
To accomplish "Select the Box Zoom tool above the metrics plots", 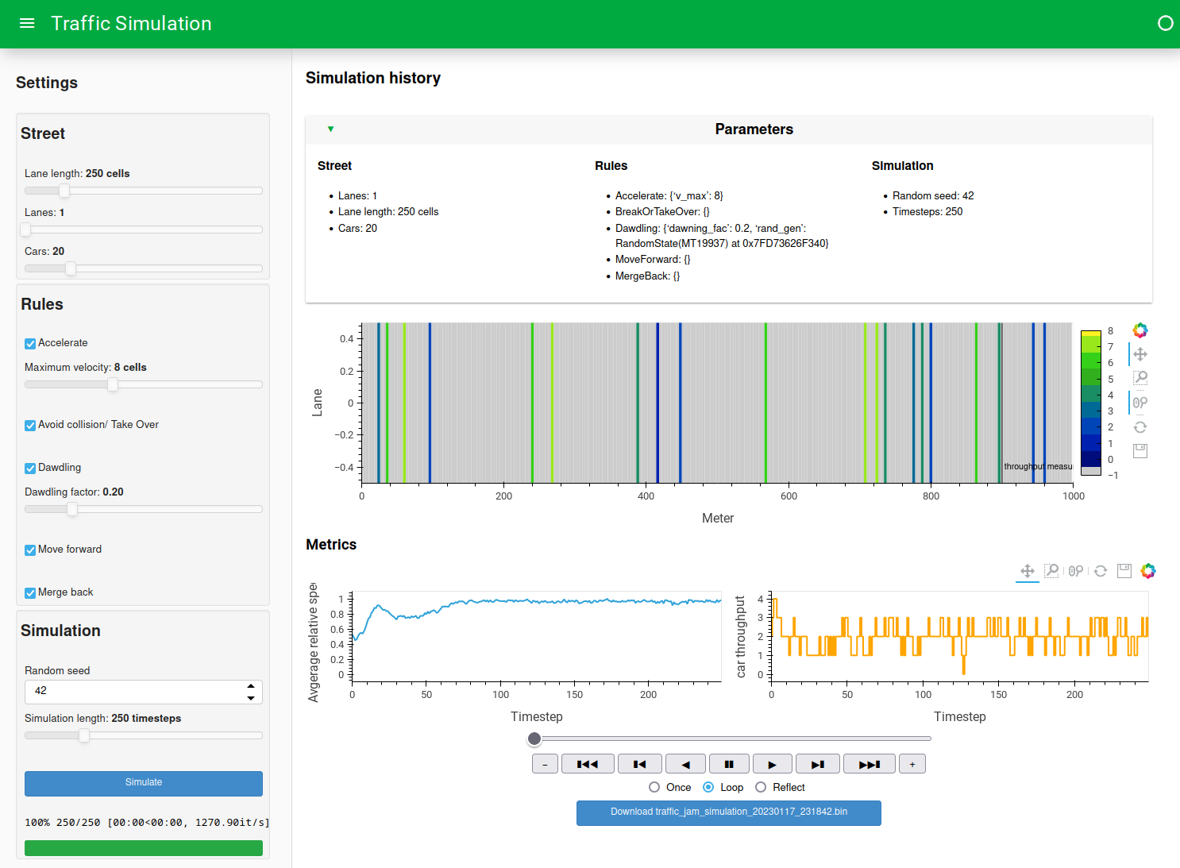I will (x=1051, y=571).
